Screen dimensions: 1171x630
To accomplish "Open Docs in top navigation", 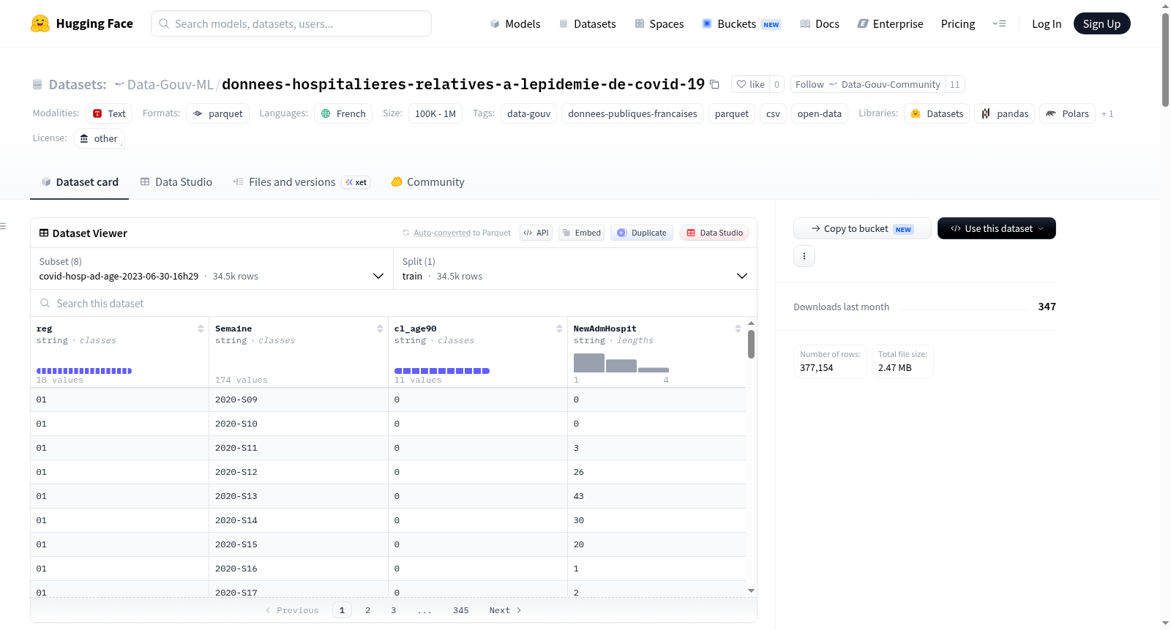I will pyautogui.click(x=820, y=24).
